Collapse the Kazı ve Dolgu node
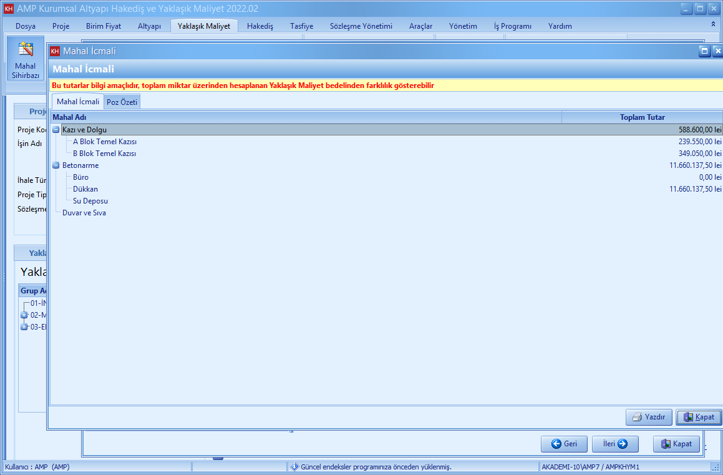The height and width of the screenshot is (475, 723). (x=56, y=130)
